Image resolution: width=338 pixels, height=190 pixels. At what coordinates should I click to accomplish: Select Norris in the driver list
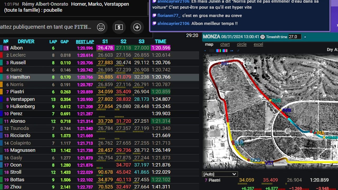coord(17,84)
